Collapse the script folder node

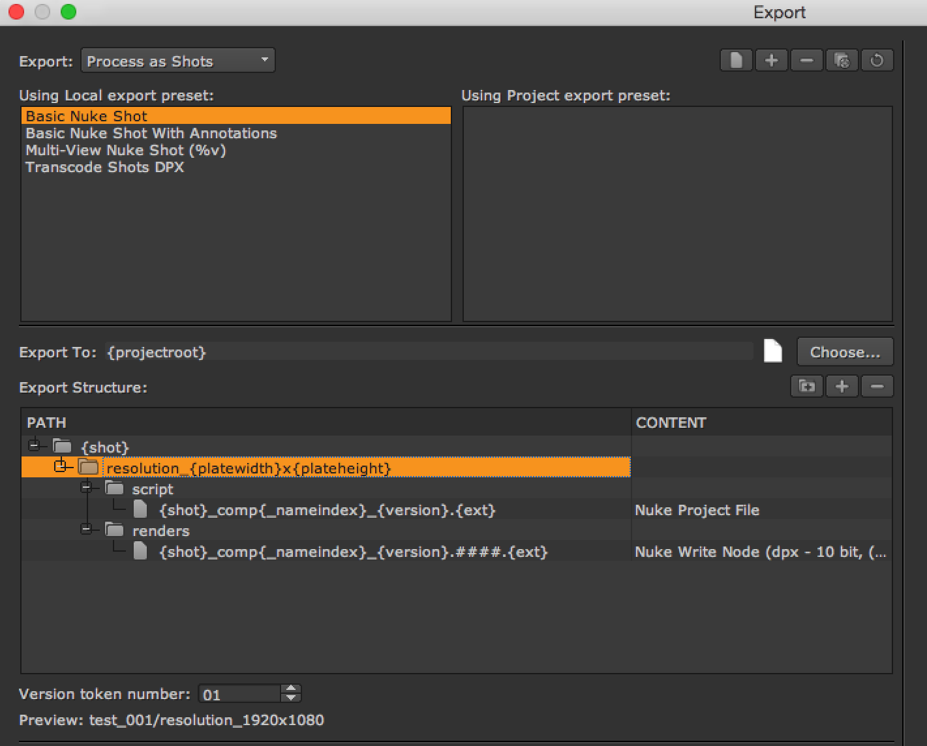86,488
